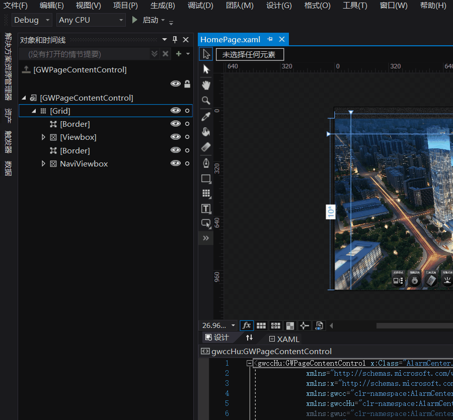Select the Paint Bucket tool
The width and height of the screenshot is (453, 420).
(x=206, y=132)
